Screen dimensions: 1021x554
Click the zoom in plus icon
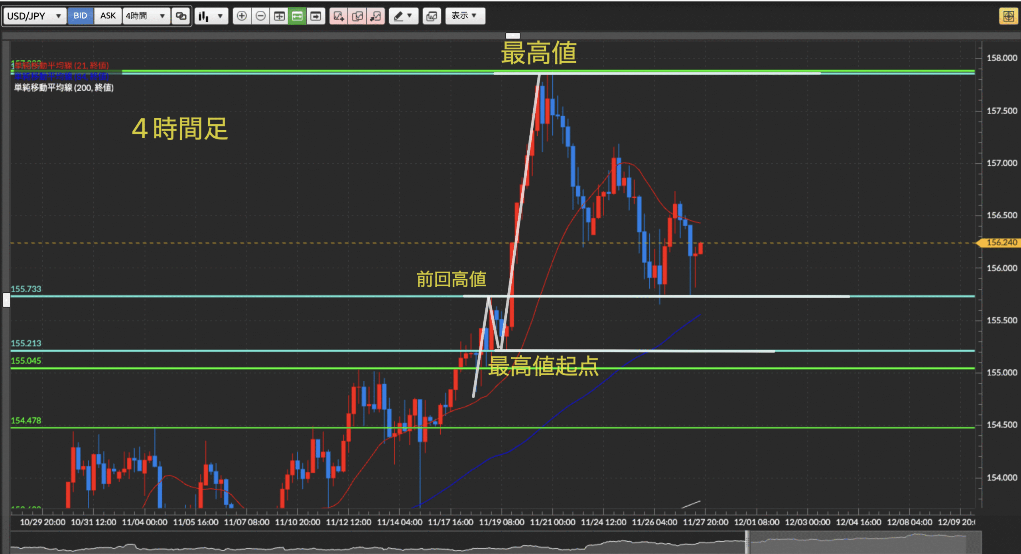[242, 16]
